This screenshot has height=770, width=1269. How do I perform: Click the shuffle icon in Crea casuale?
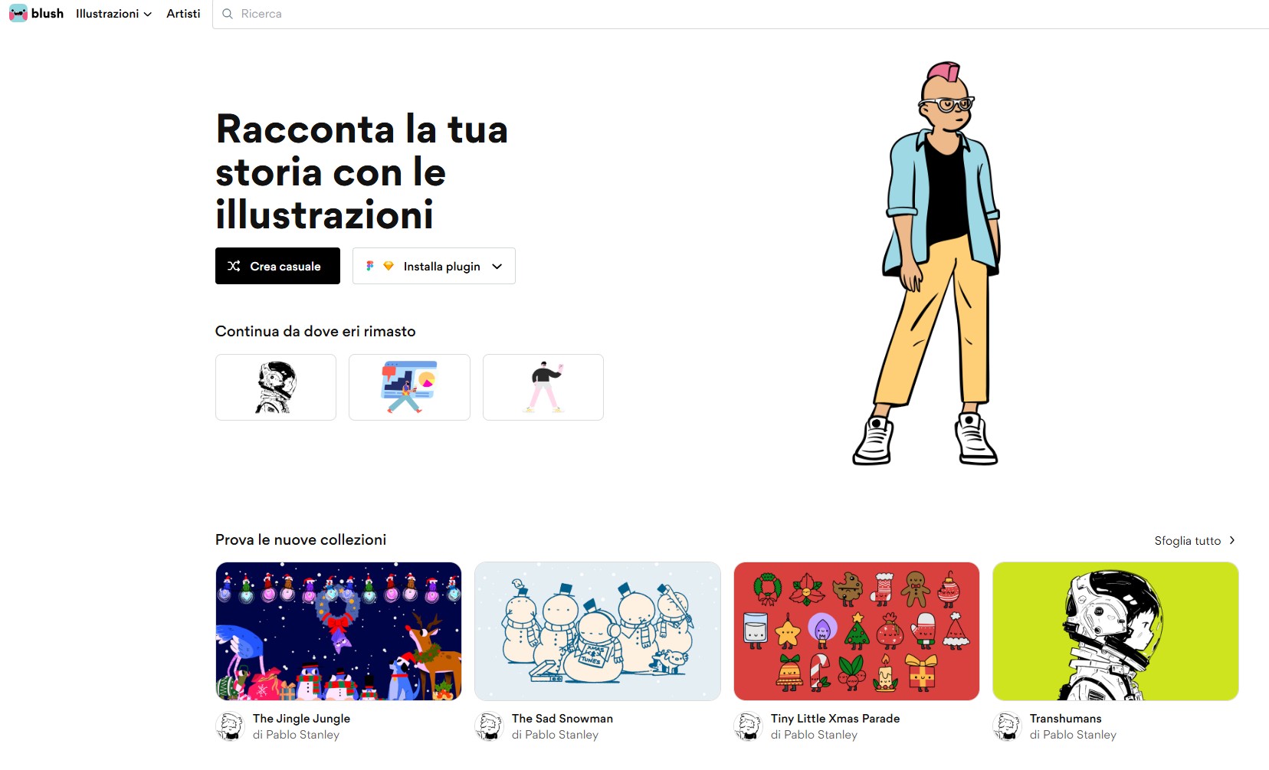pyautogui.click(x=234, y=266)
